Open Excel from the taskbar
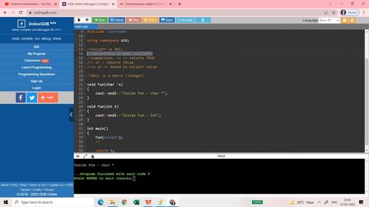The image size is (369, 207). click(136, 202)
